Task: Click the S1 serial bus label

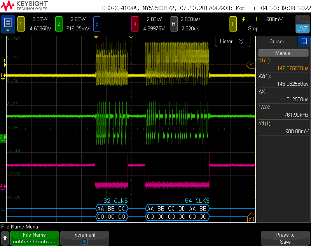Action: coord(3,209)
